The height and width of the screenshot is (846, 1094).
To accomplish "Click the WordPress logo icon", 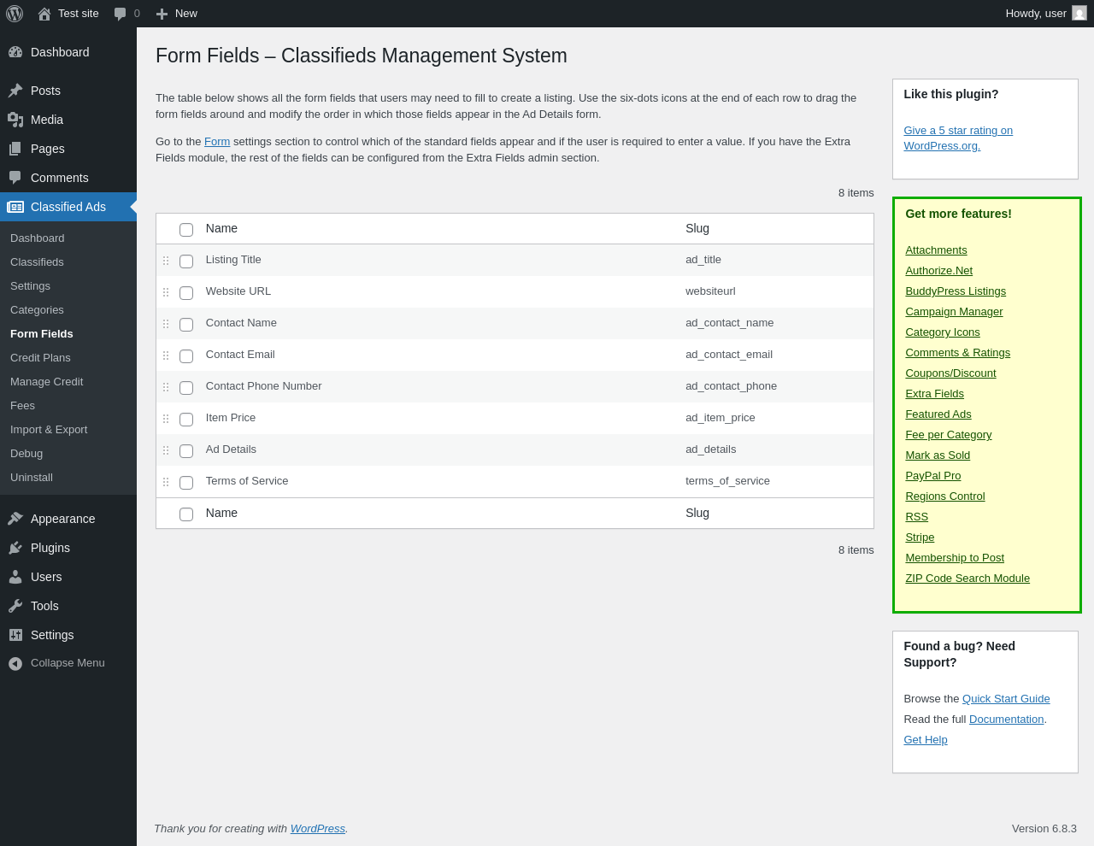I will [15, 14].
